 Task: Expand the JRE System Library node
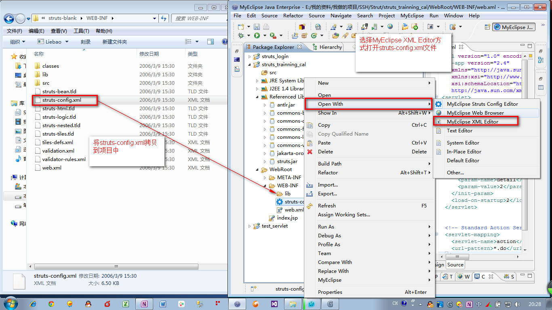pyautogui.click(x=257, y=81)
